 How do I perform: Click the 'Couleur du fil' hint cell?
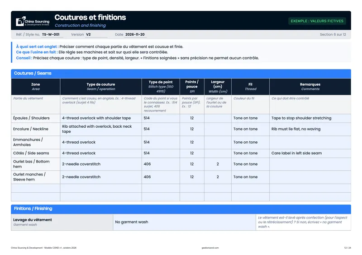[251, 104]
